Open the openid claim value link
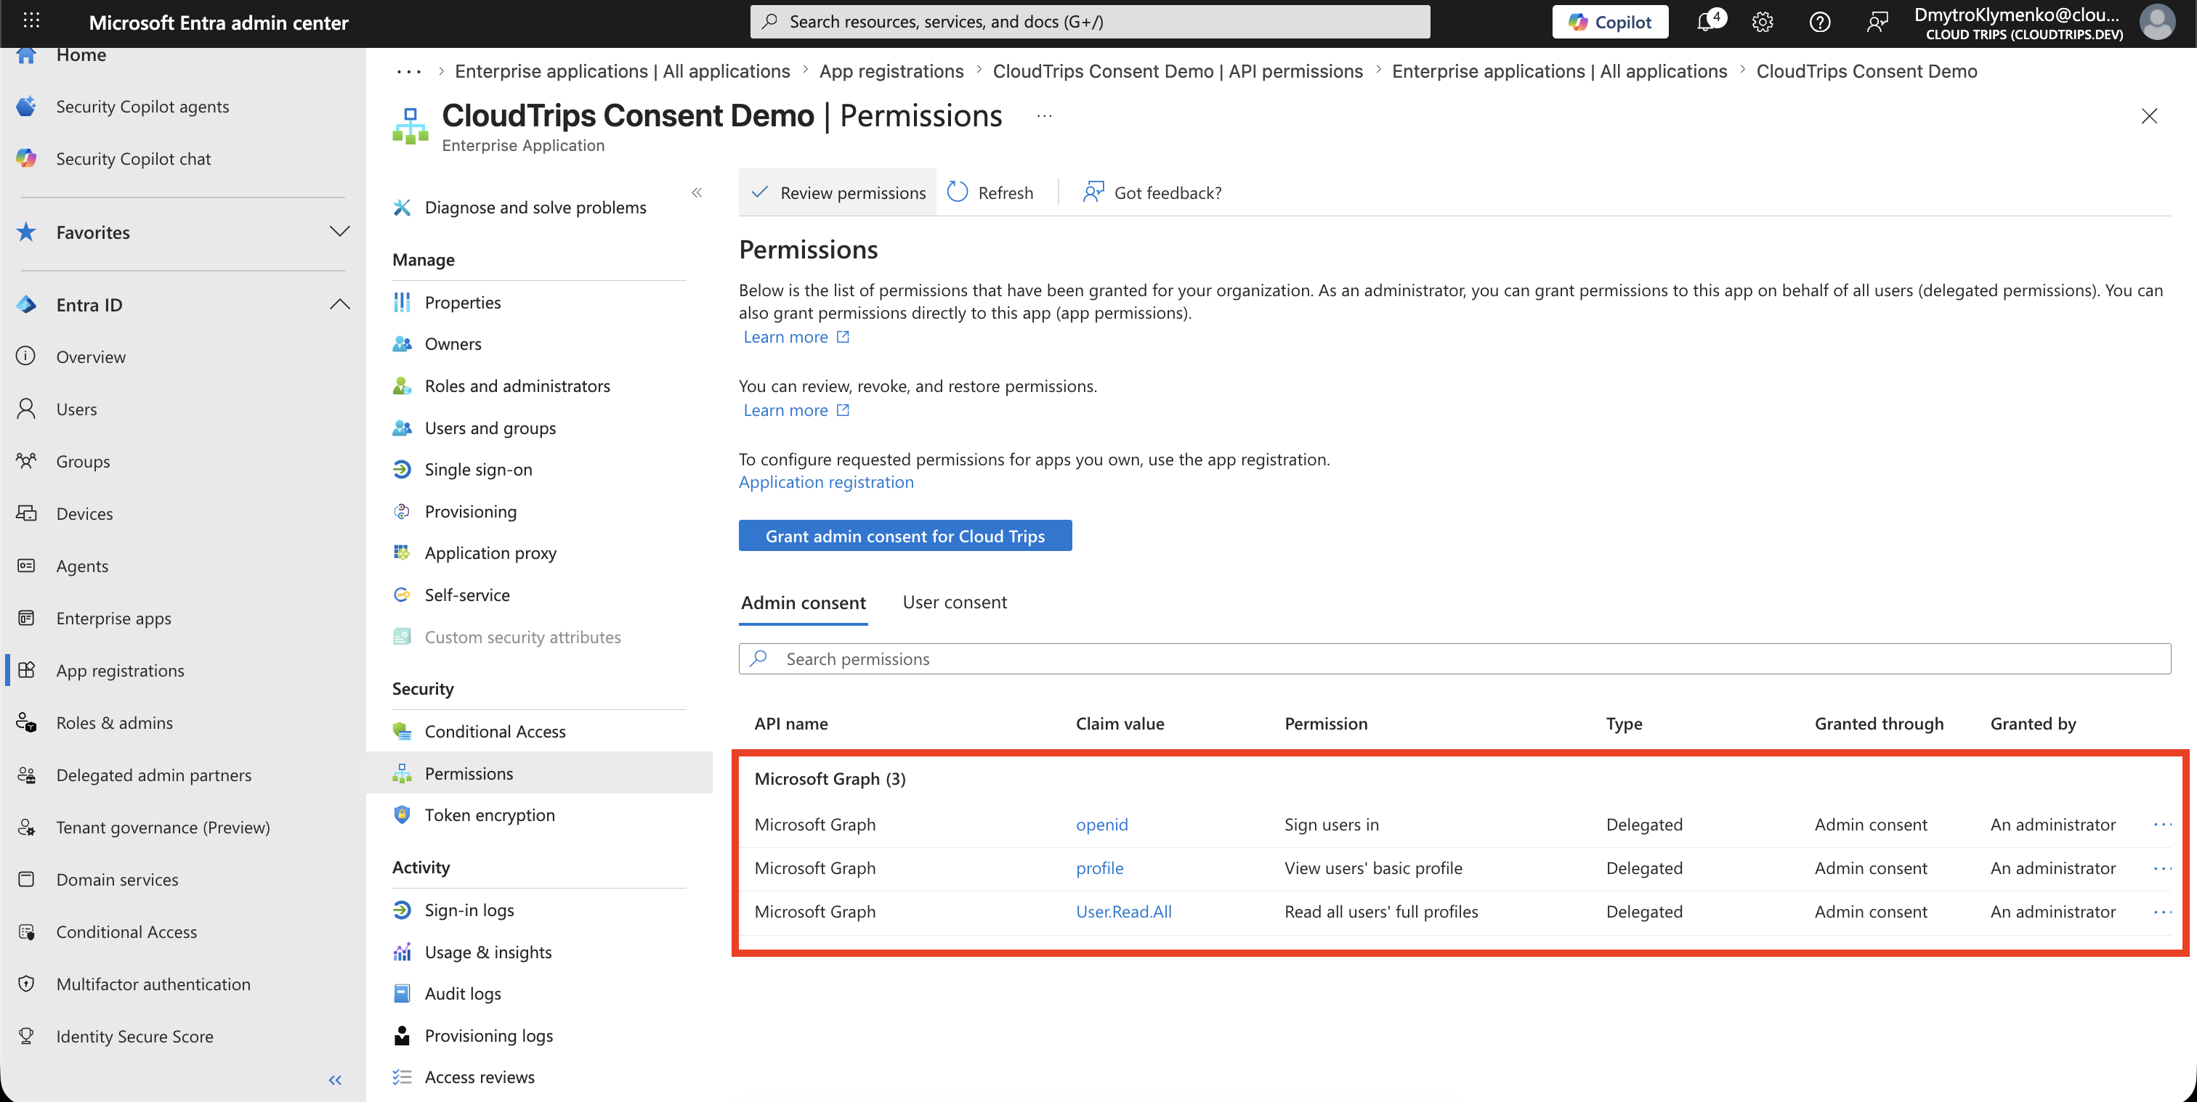2197x1102 pixels. pyautogui.click(x=1101, y=824)
